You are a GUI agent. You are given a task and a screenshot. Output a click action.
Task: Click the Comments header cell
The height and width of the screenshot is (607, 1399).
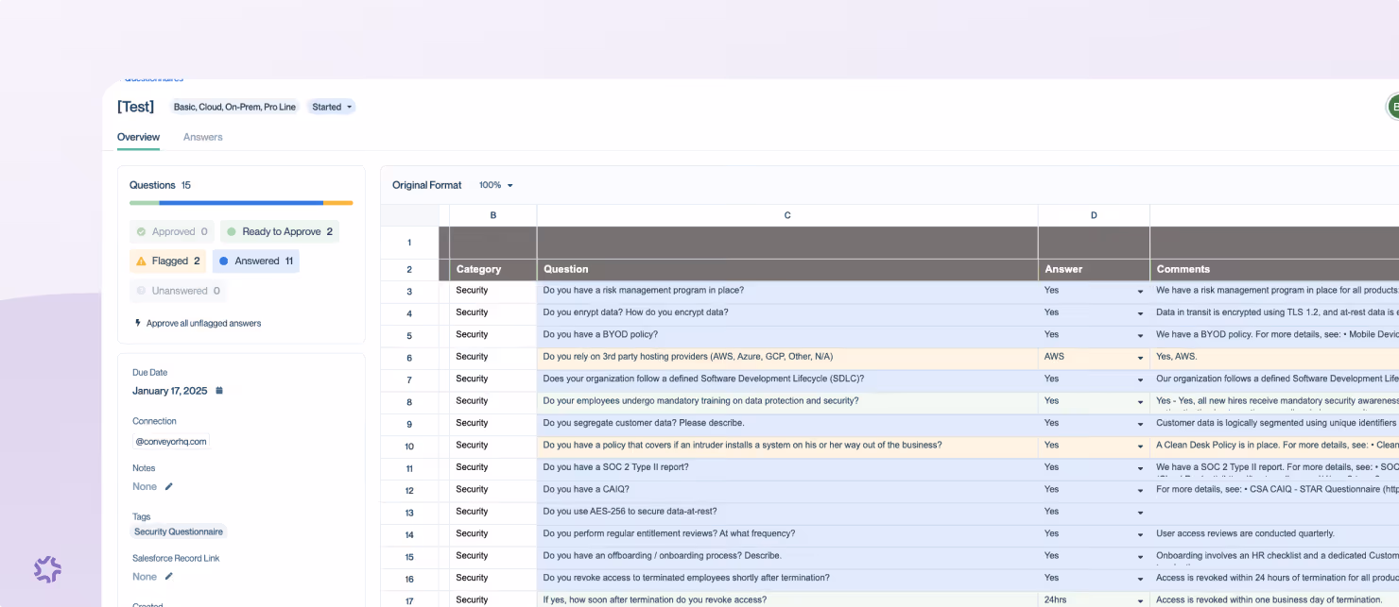pos(1274,269)
